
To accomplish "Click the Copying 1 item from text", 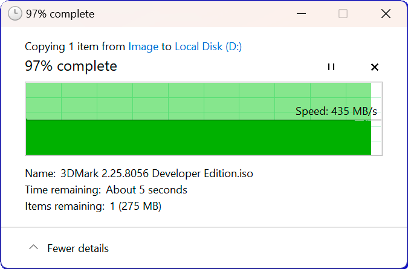I will (75, 47).
